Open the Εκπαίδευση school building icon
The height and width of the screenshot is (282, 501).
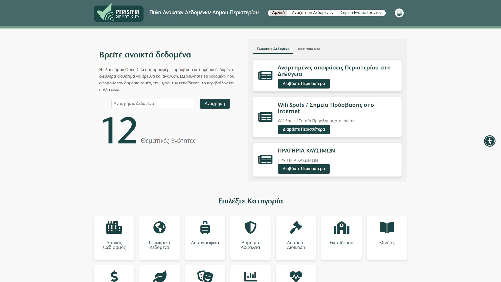pyautogui.click(x=341, y=227)
